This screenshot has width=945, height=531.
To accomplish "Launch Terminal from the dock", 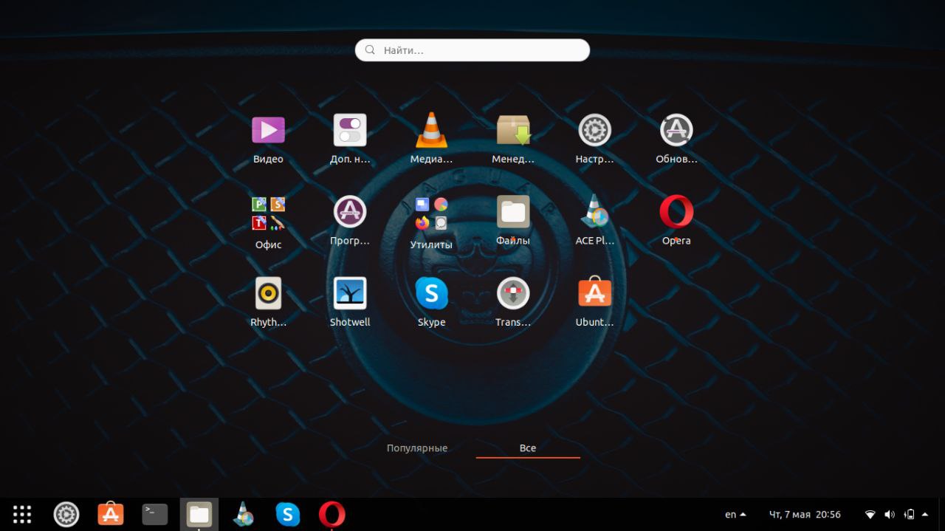I will tap(155, 514).
